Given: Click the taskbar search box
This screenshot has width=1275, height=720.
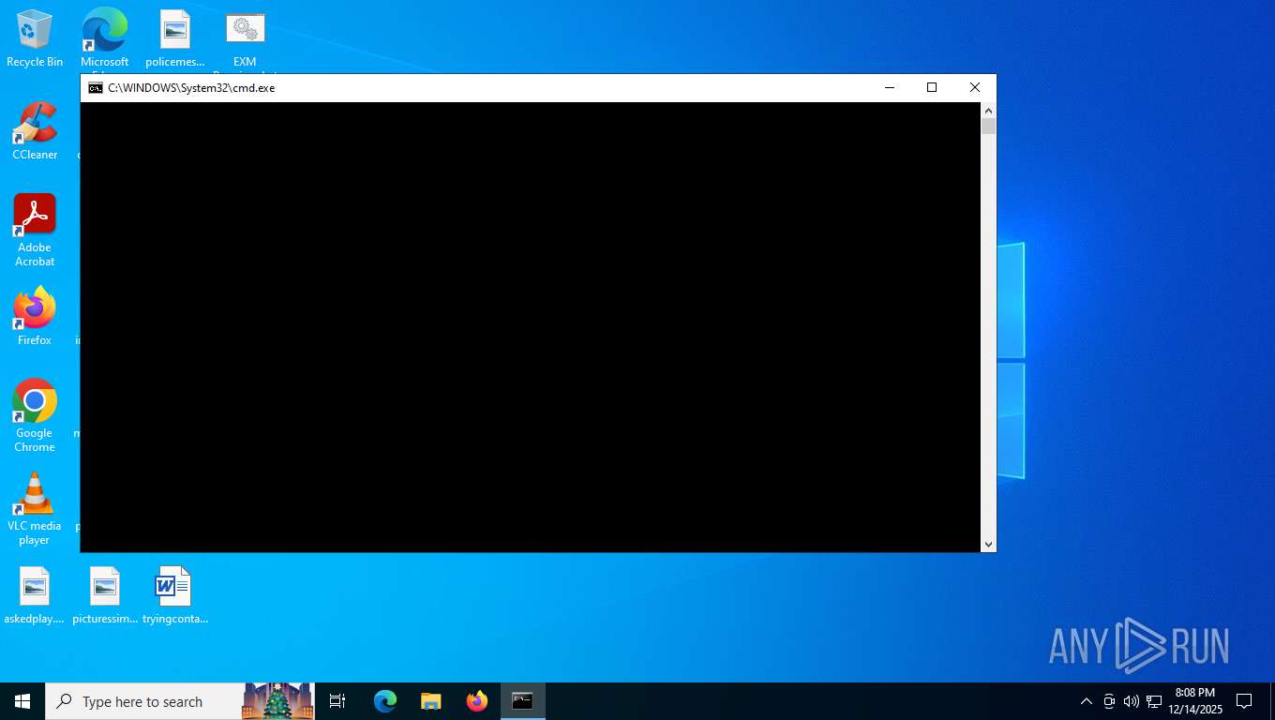Looking at the screenshot, I should [180, 701].
